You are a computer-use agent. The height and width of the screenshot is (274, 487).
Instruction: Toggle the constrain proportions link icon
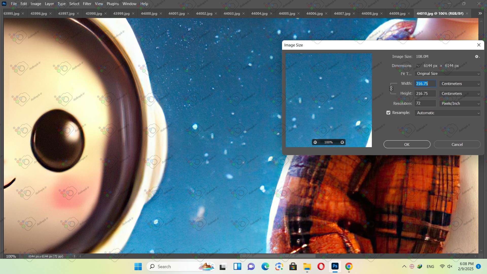(x=391, y=89)
